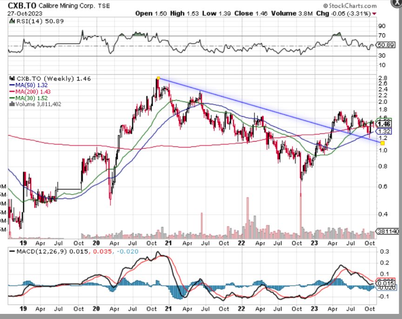Click the red 0.035 MACD signal value
Viewport: 402px width, 319px height.
pos(102,252)
